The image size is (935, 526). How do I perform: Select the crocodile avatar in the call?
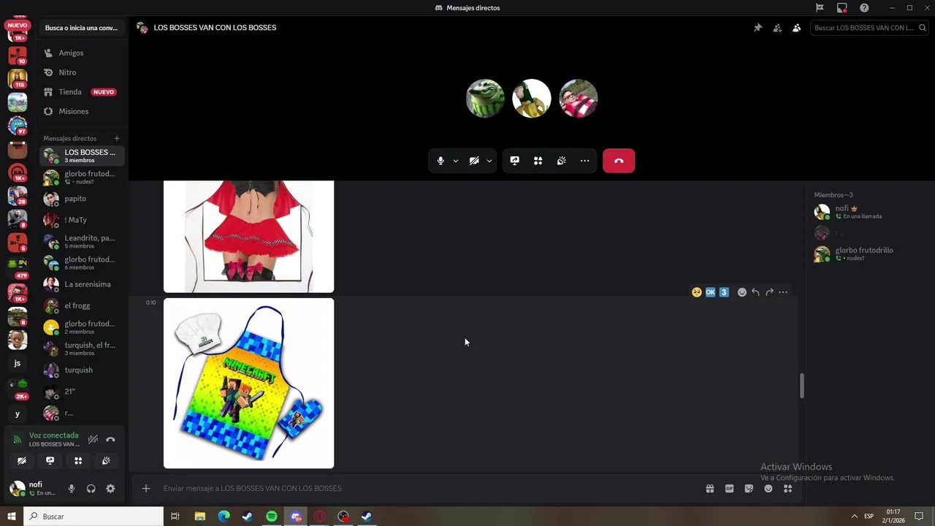(x=485, y=99)
